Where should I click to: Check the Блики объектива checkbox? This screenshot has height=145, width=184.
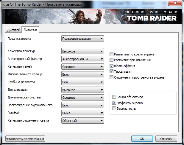tap(114, 97)
